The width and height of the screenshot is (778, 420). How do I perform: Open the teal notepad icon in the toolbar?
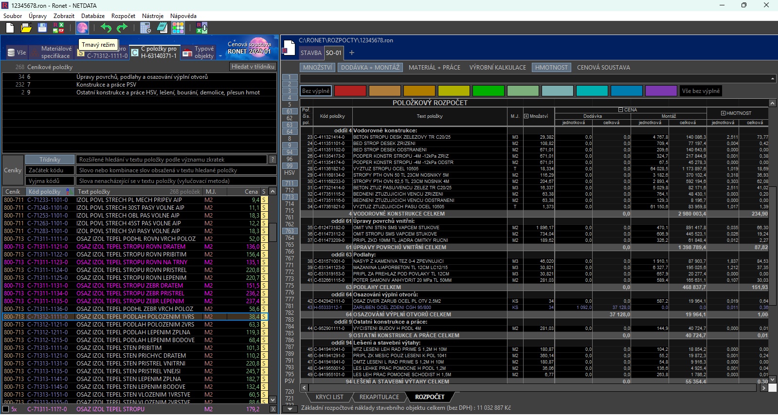[x=162, y=28]
